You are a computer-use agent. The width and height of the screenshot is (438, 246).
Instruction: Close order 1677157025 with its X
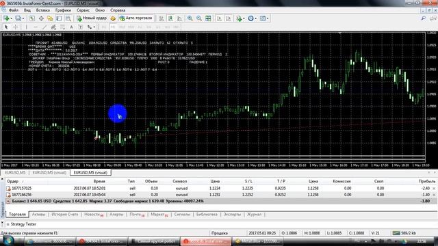pos(434,189)
